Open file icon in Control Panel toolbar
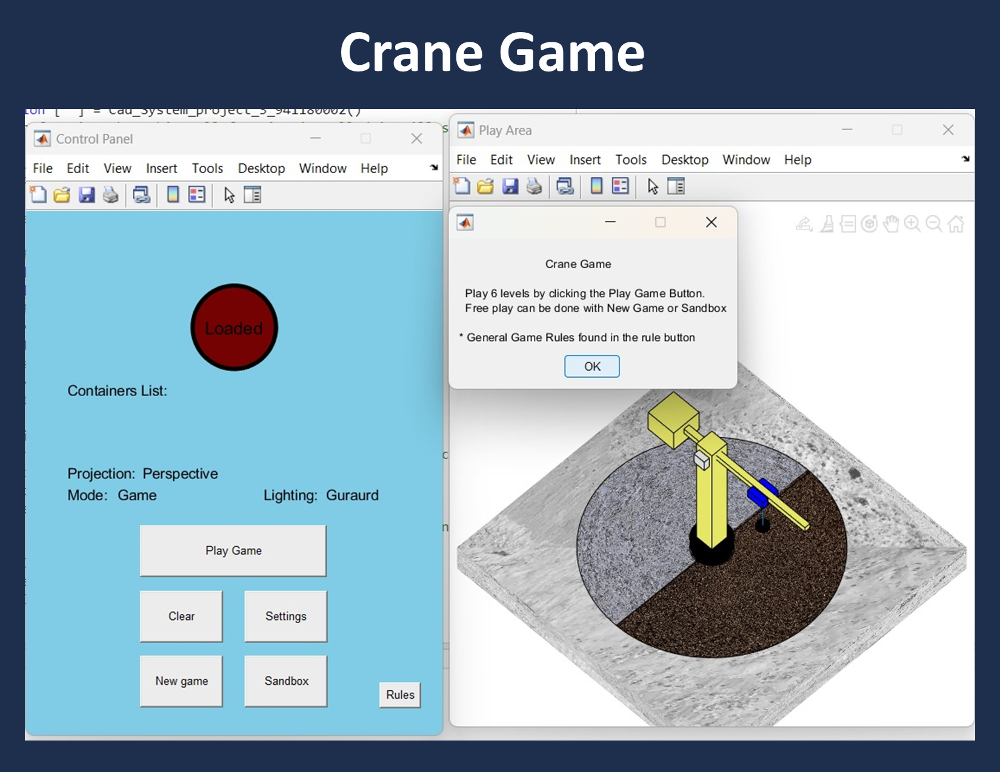The width and height of the screenshot is (1000, 772). [62, 195]
